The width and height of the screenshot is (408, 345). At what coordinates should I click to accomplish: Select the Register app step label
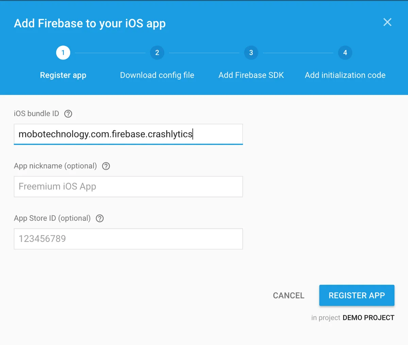point(63,75)
